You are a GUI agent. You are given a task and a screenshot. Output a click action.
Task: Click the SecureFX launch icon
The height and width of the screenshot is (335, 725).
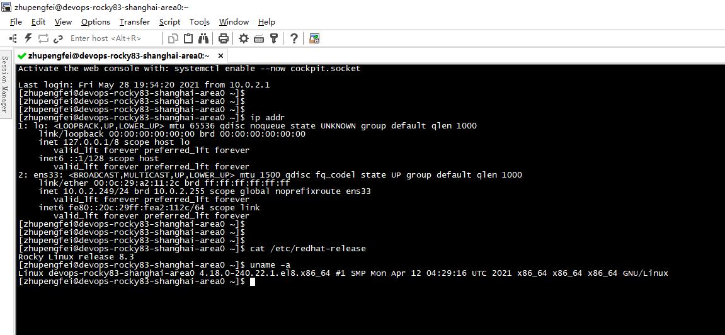point(314,38)
